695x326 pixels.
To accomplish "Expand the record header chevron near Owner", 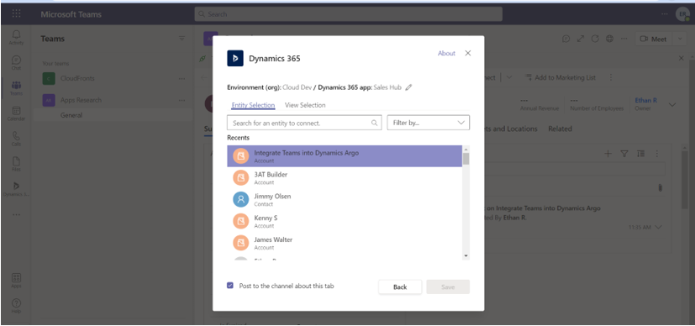I will tap(672, 104).
